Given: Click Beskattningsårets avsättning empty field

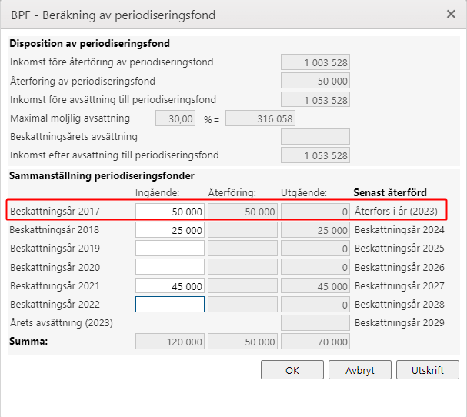Looking at the screenshot, I should click(315, 137).
